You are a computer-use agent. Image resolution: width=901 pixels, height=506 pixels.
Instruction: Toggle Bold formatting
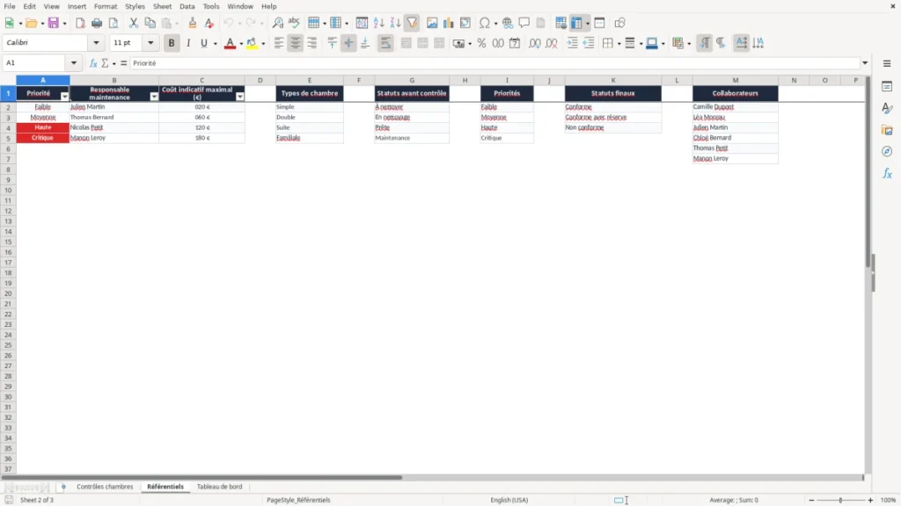[x=172, y=43]
